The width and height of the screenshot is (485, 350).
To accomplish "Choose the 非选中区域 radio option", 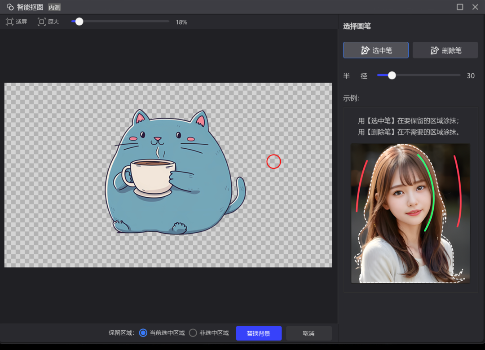I will pos(193,333).
